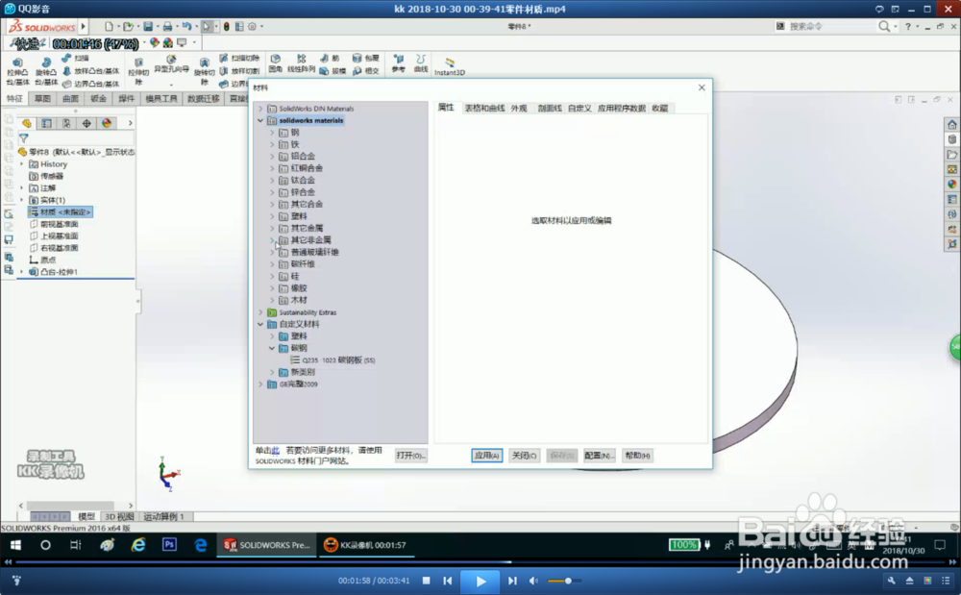Expand the SolidWorks DIN Materials library
This screenshot has height=595, width=961.
260,109
